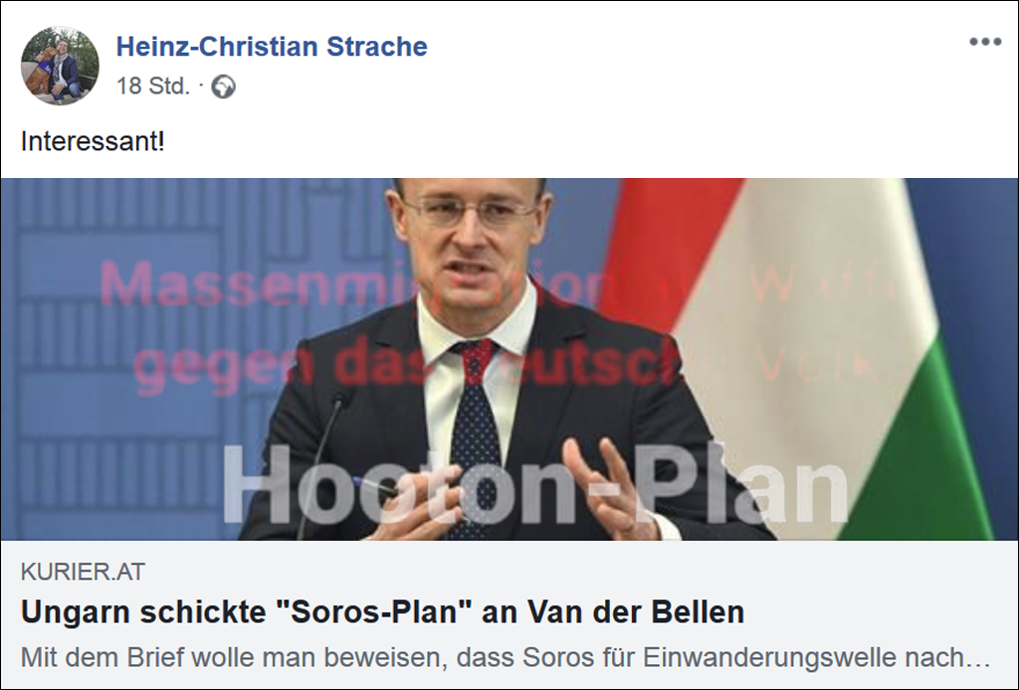This screenshot has width=1019, height=690.
Task: Open the post via '18 Std.' timestamp
Action: coord(153,86)
